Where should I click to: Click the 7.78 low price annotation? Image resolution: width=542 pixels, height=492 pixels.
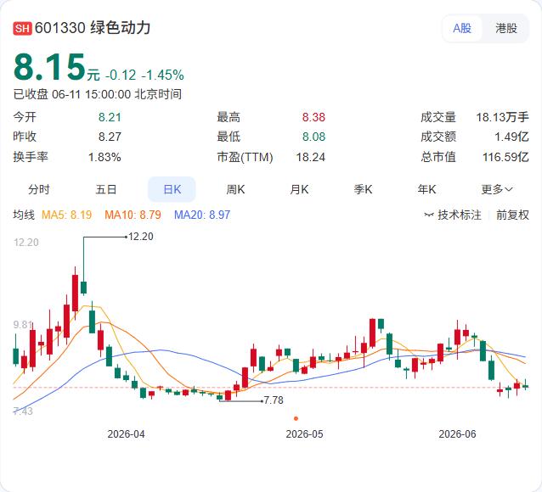[x=274, y=400]
